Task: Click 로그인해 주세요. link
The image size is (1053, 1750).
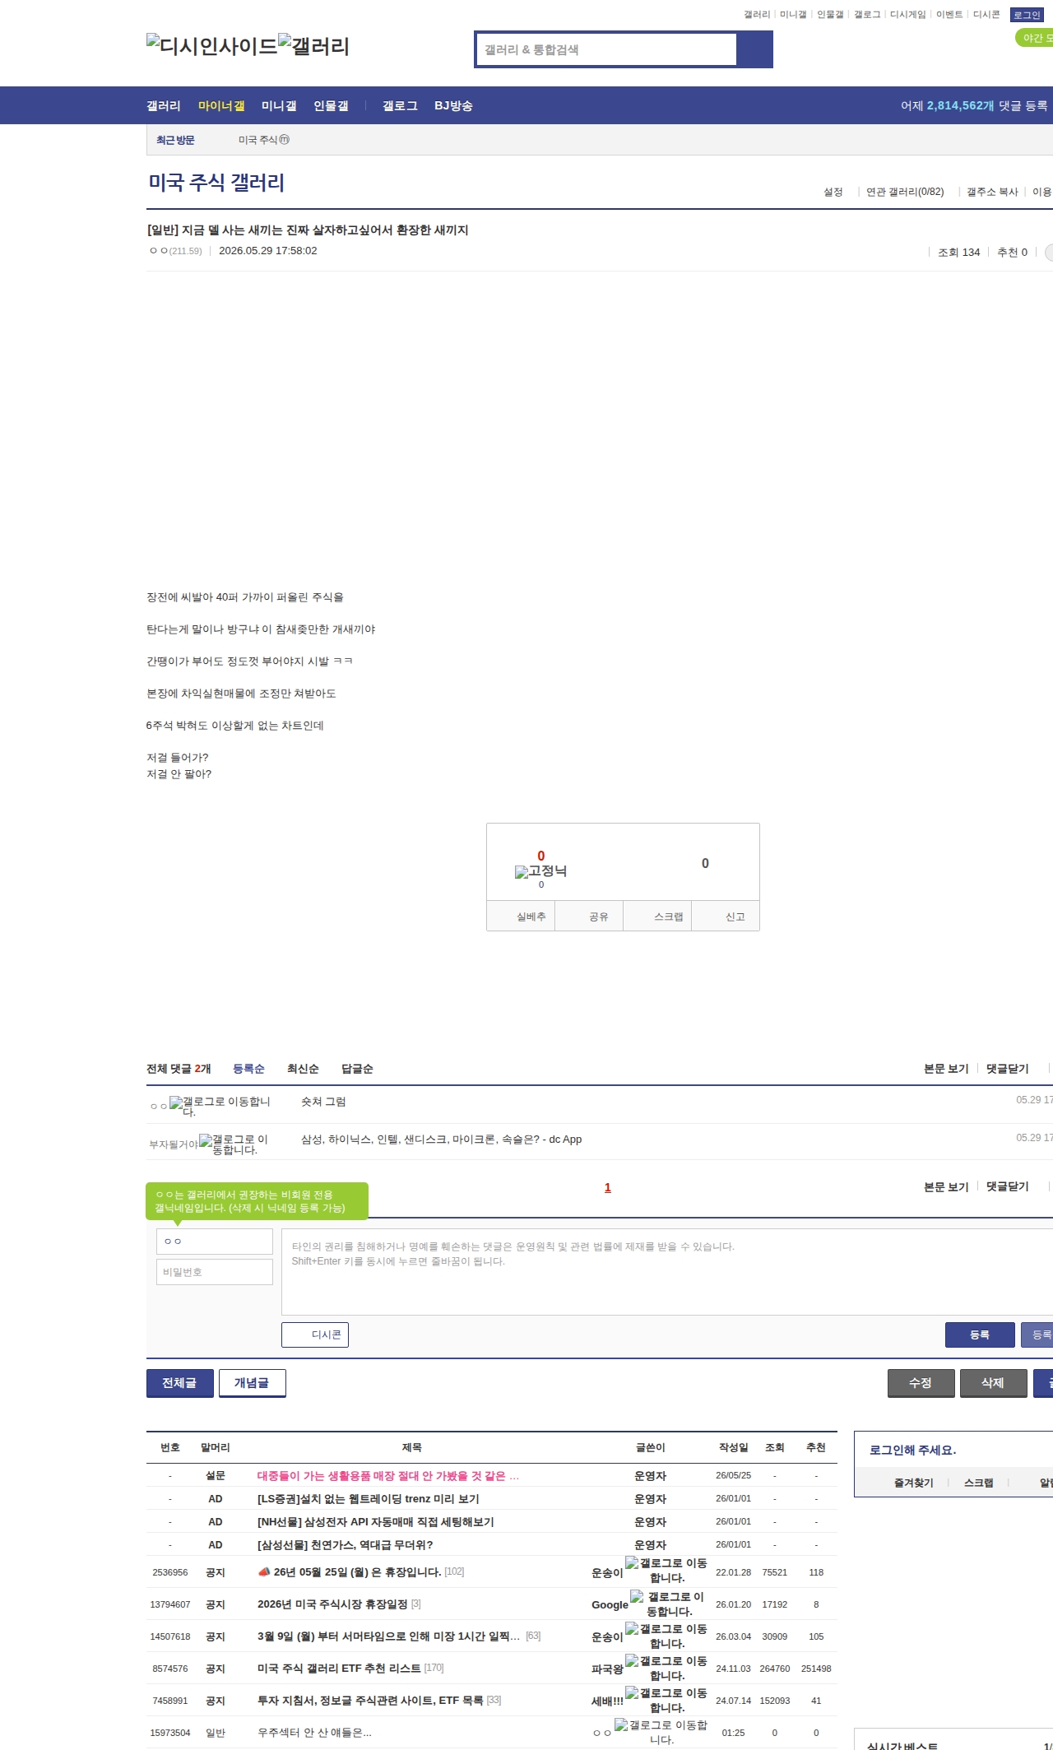Action: pos(913,1450)
